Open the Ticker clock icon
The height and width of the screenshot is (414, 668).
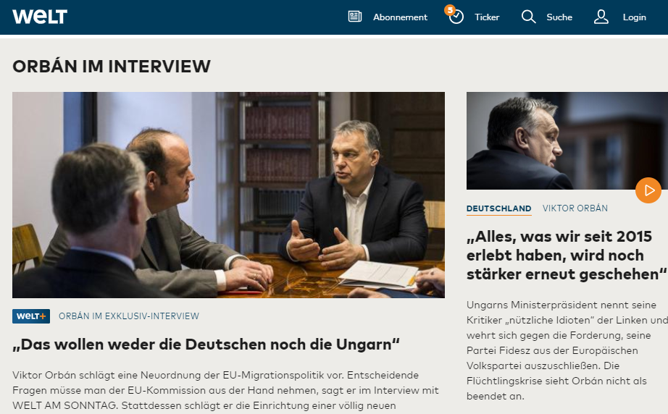pos(456,17)
